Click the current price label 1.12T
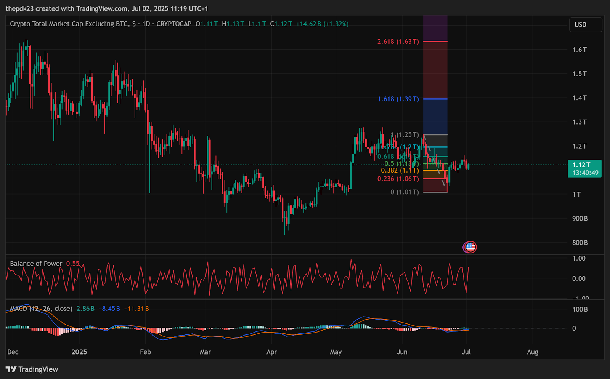Viewport: 610px width, 379px height. 584,169
